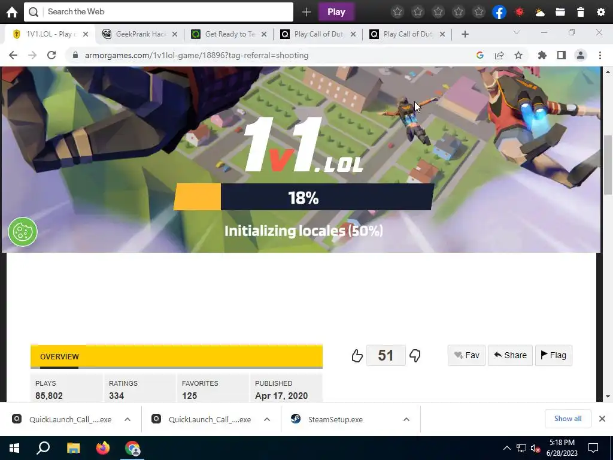The image size is (613, 460).
Task: Open the red bug shortcut icon
Action: pos(520,12)
